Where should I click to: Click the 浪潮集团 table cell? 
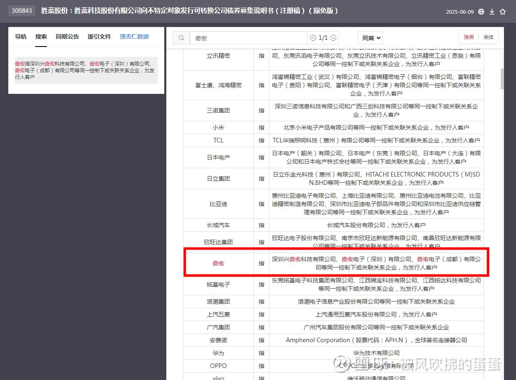pyautogui.click(x=218, y=302)
